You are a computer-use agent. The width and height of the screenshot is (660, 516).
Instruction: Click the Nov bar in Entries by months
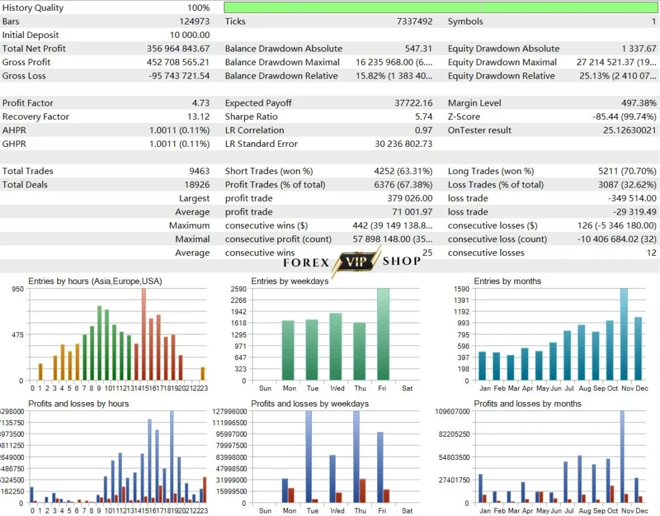pos(624,334)
